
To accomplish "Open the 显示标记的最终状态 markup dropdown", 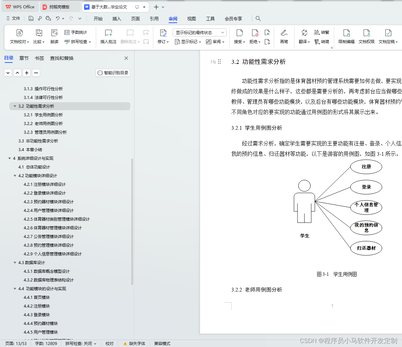I will click(x=199, y=32).
